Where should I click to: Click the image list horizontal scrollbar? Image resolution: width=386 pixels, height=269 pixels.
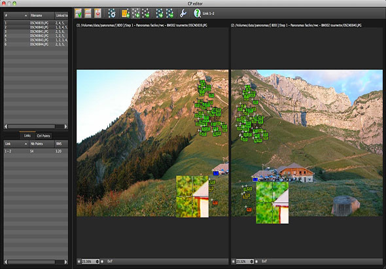pyautogui.click(x=36, y=126)
